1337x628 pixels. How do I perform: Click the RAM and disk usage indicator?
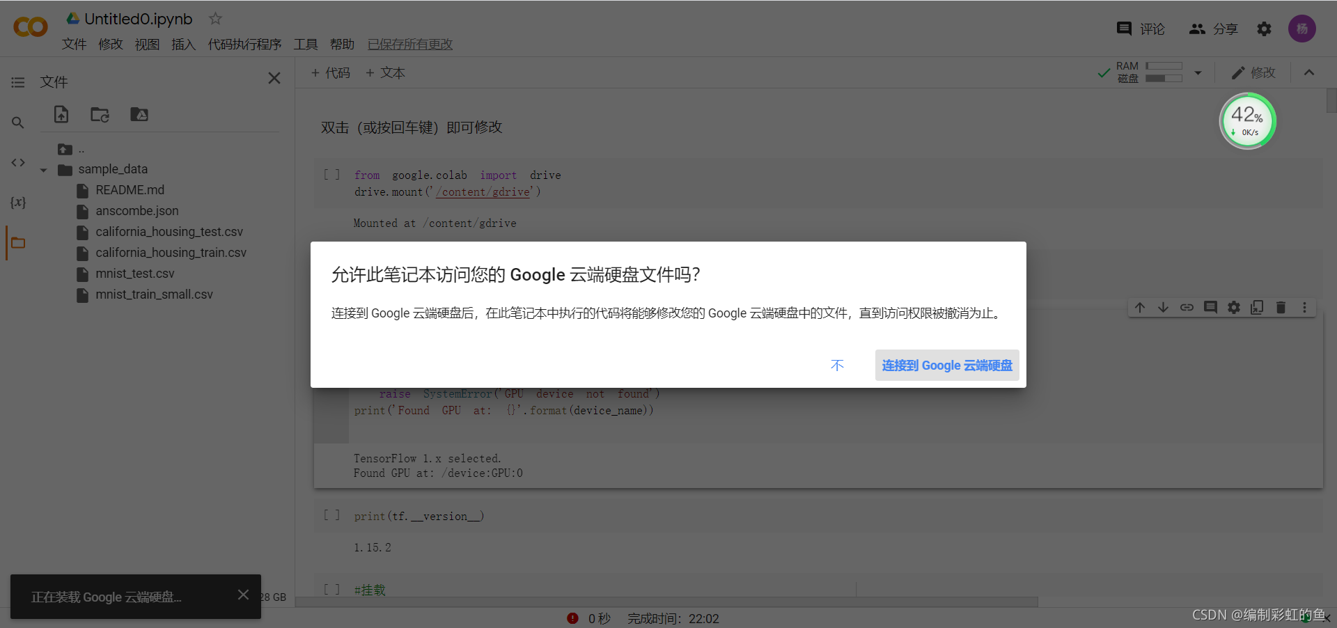1141,72
